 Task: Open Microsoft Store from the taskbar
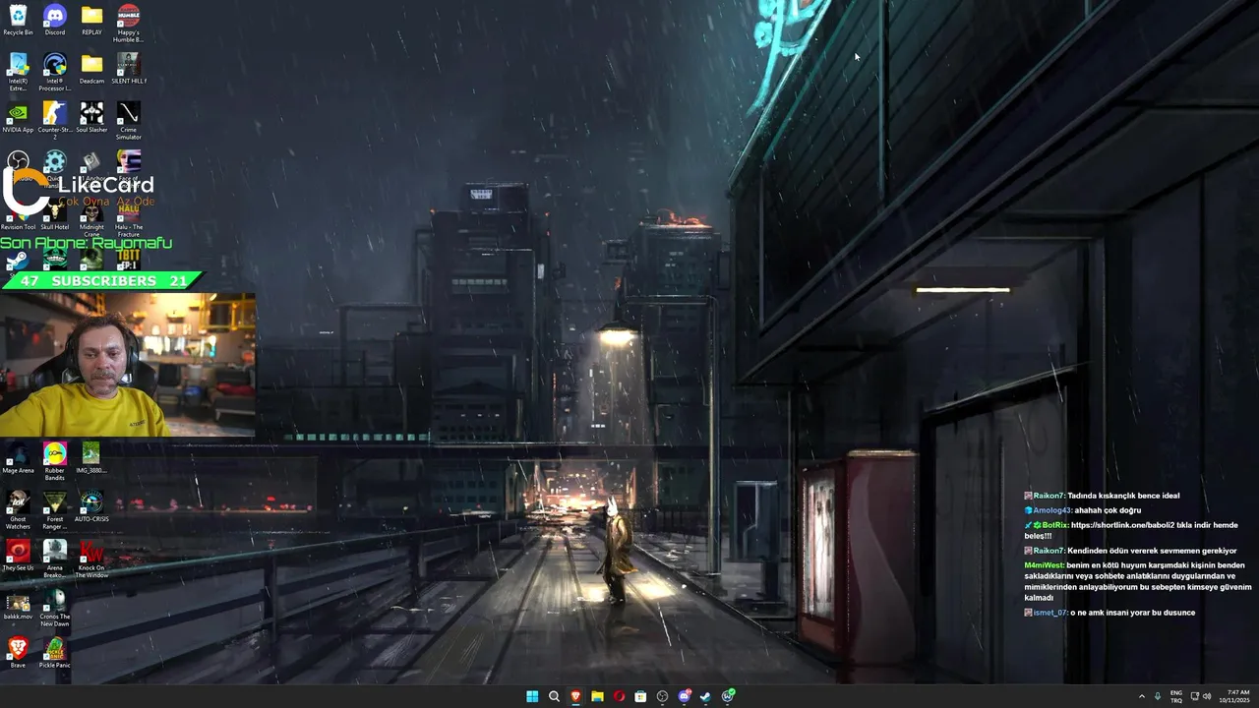click(640, 696)
